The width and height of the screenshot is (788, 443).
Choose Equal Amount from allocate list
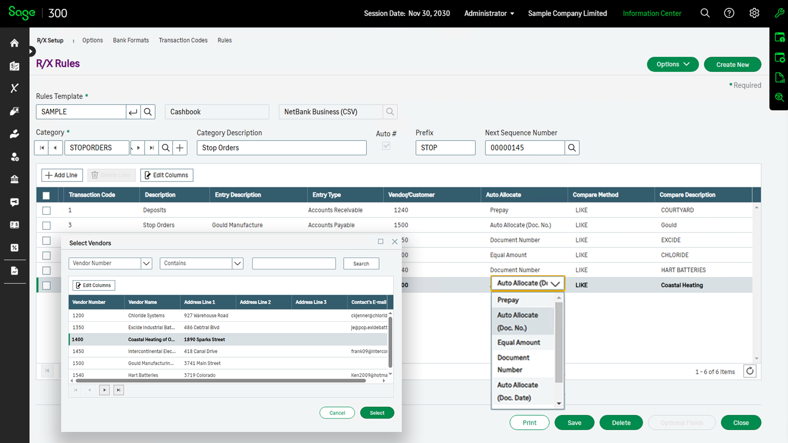point(518,343)
